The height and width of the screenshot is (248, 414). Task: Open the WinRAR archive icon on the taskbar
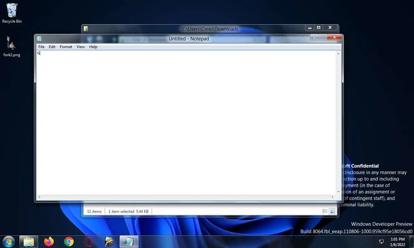pos(109,242)
